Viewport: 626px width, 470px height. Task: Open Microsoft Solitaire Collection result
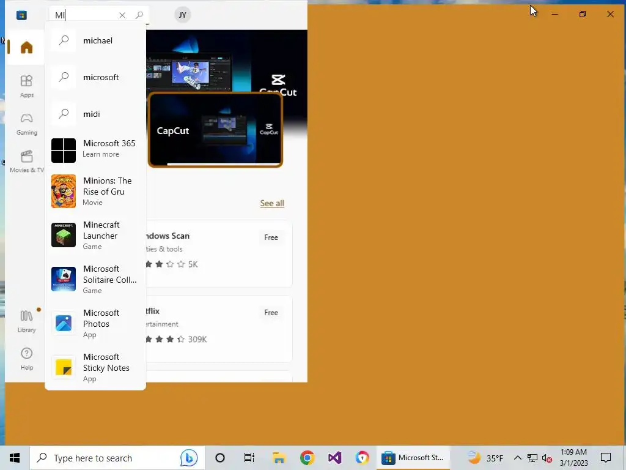click(95, 279)
